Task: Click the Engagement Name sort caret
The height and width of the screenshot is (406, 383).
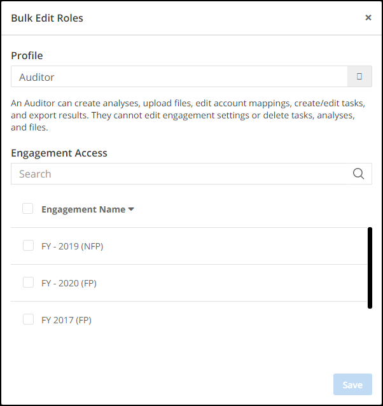Action: point(131,209)
